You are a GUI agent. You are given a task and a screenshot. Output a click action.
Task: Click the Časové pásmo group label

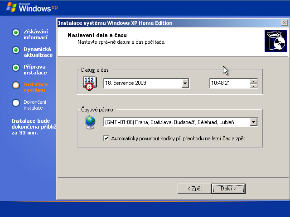(97, 110)
